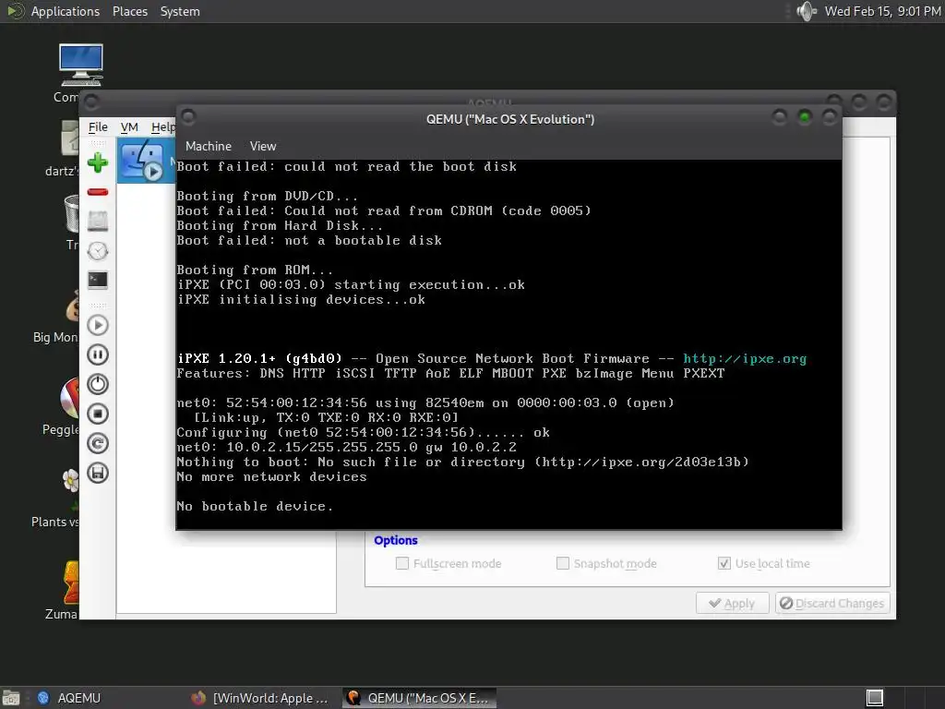
Task: Pause the VM using the pause icon
Action: [98, 354]
